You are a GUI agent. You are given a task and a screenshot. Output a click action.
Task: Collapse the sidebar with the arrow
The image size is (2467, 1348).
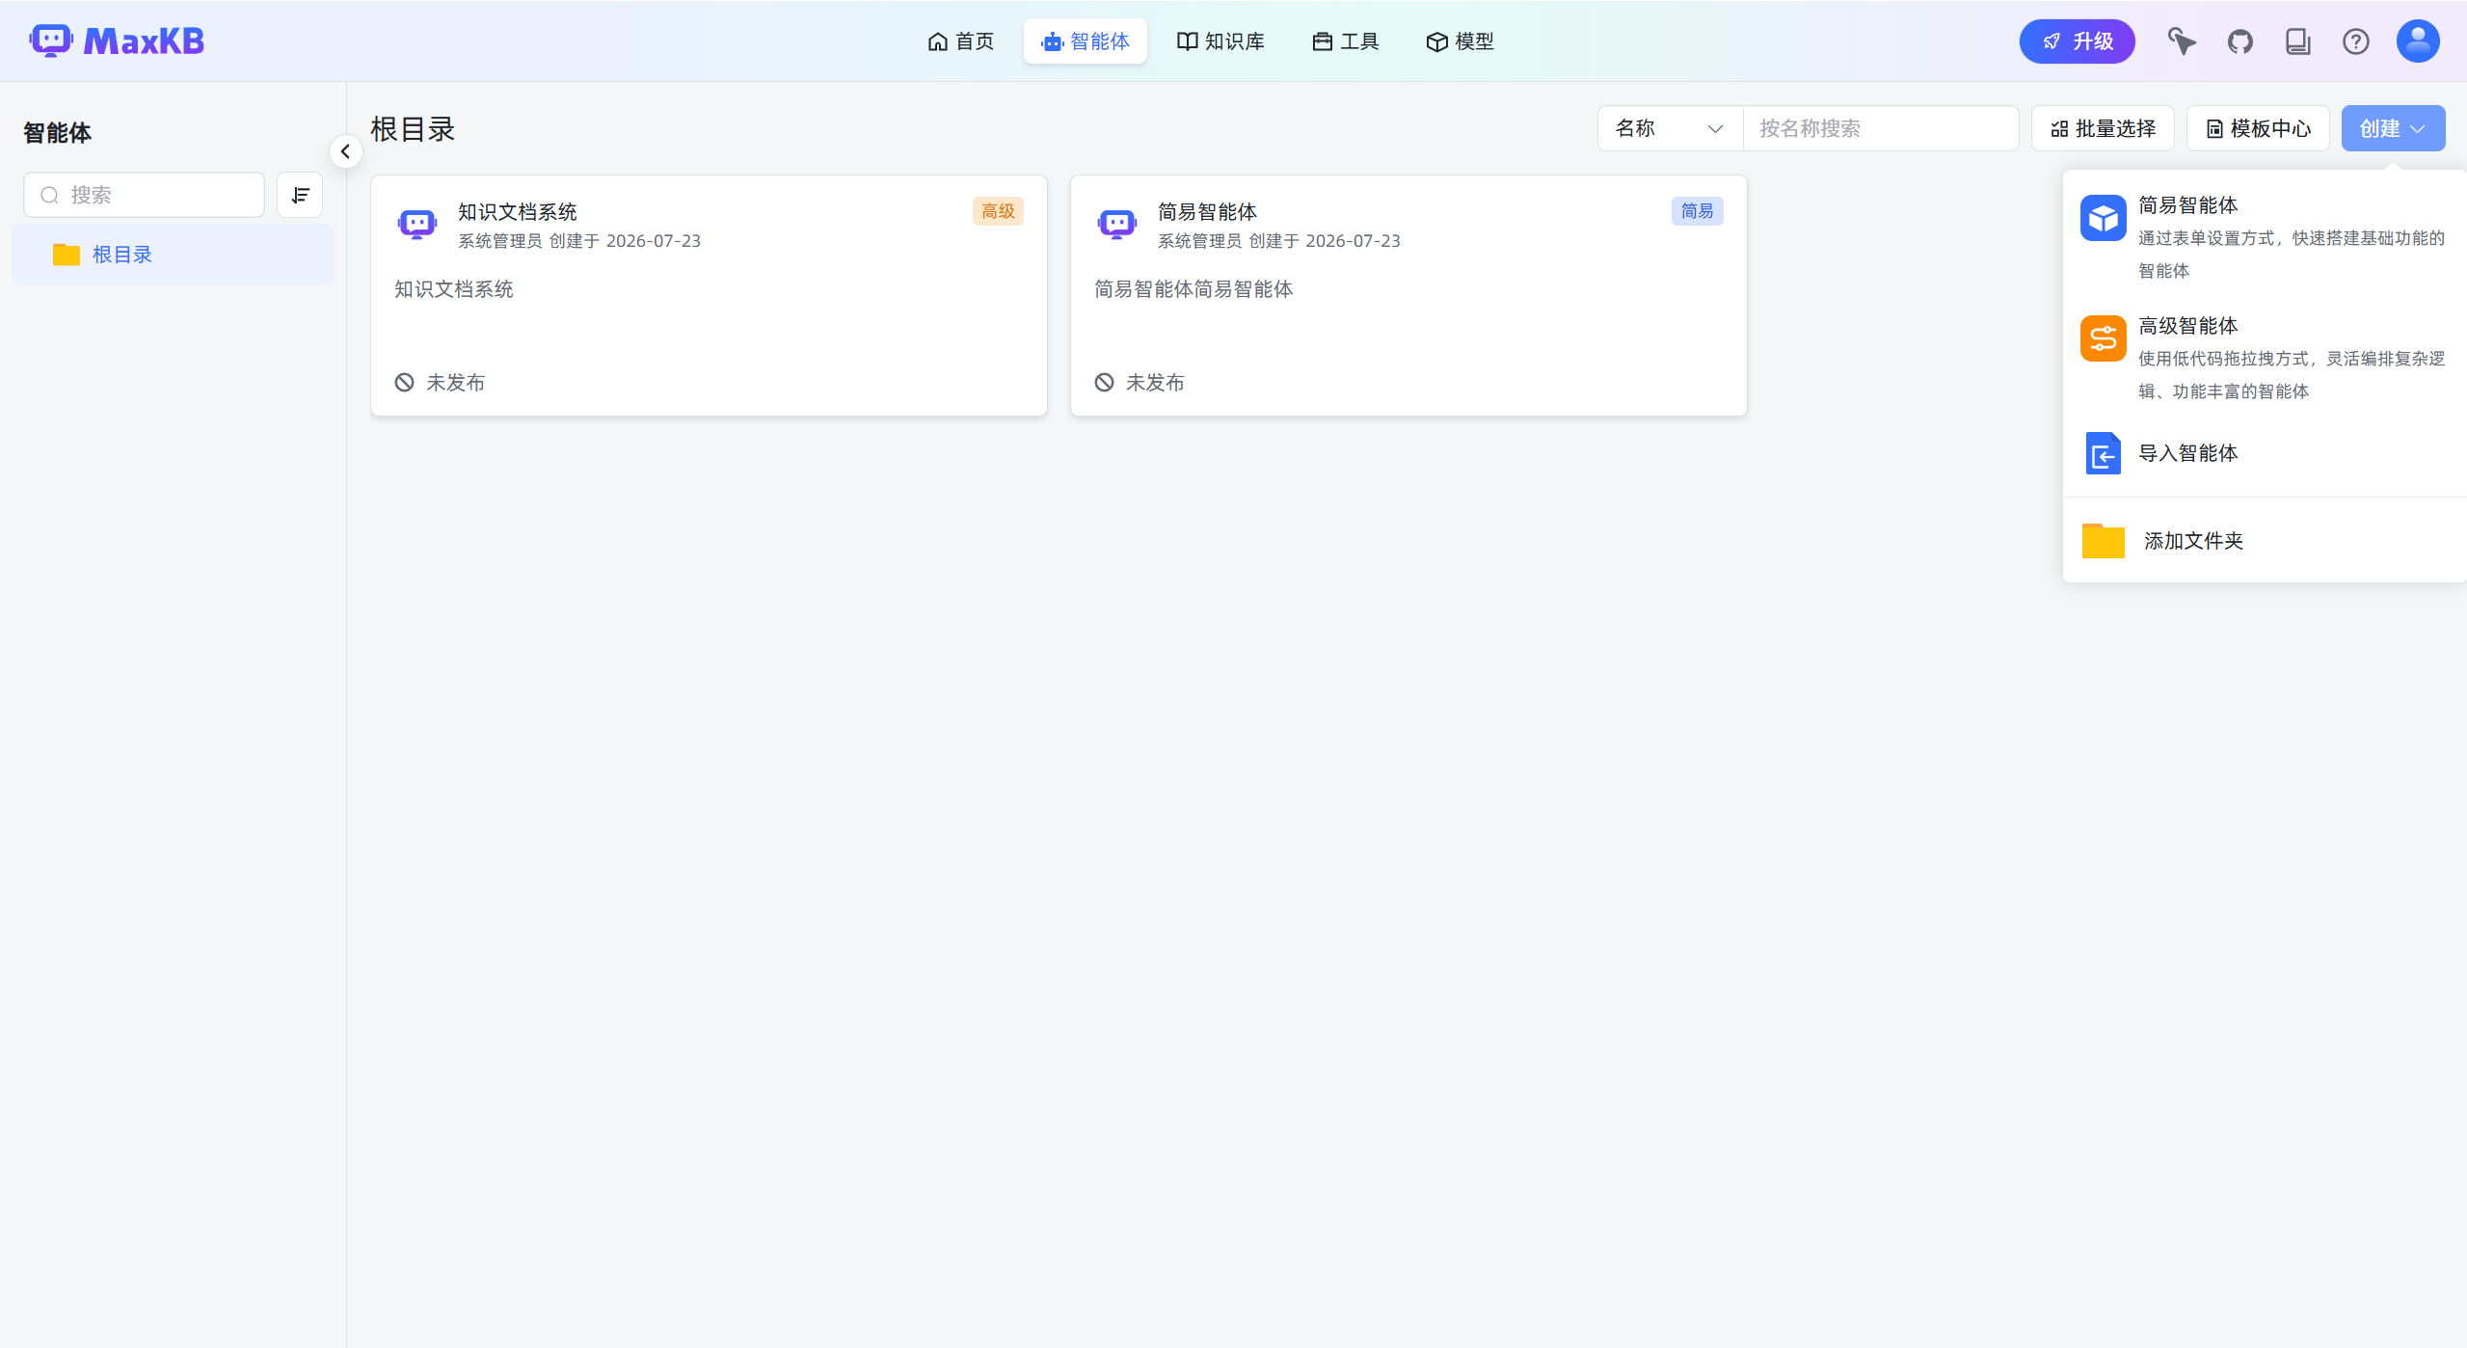coord(345,151)
